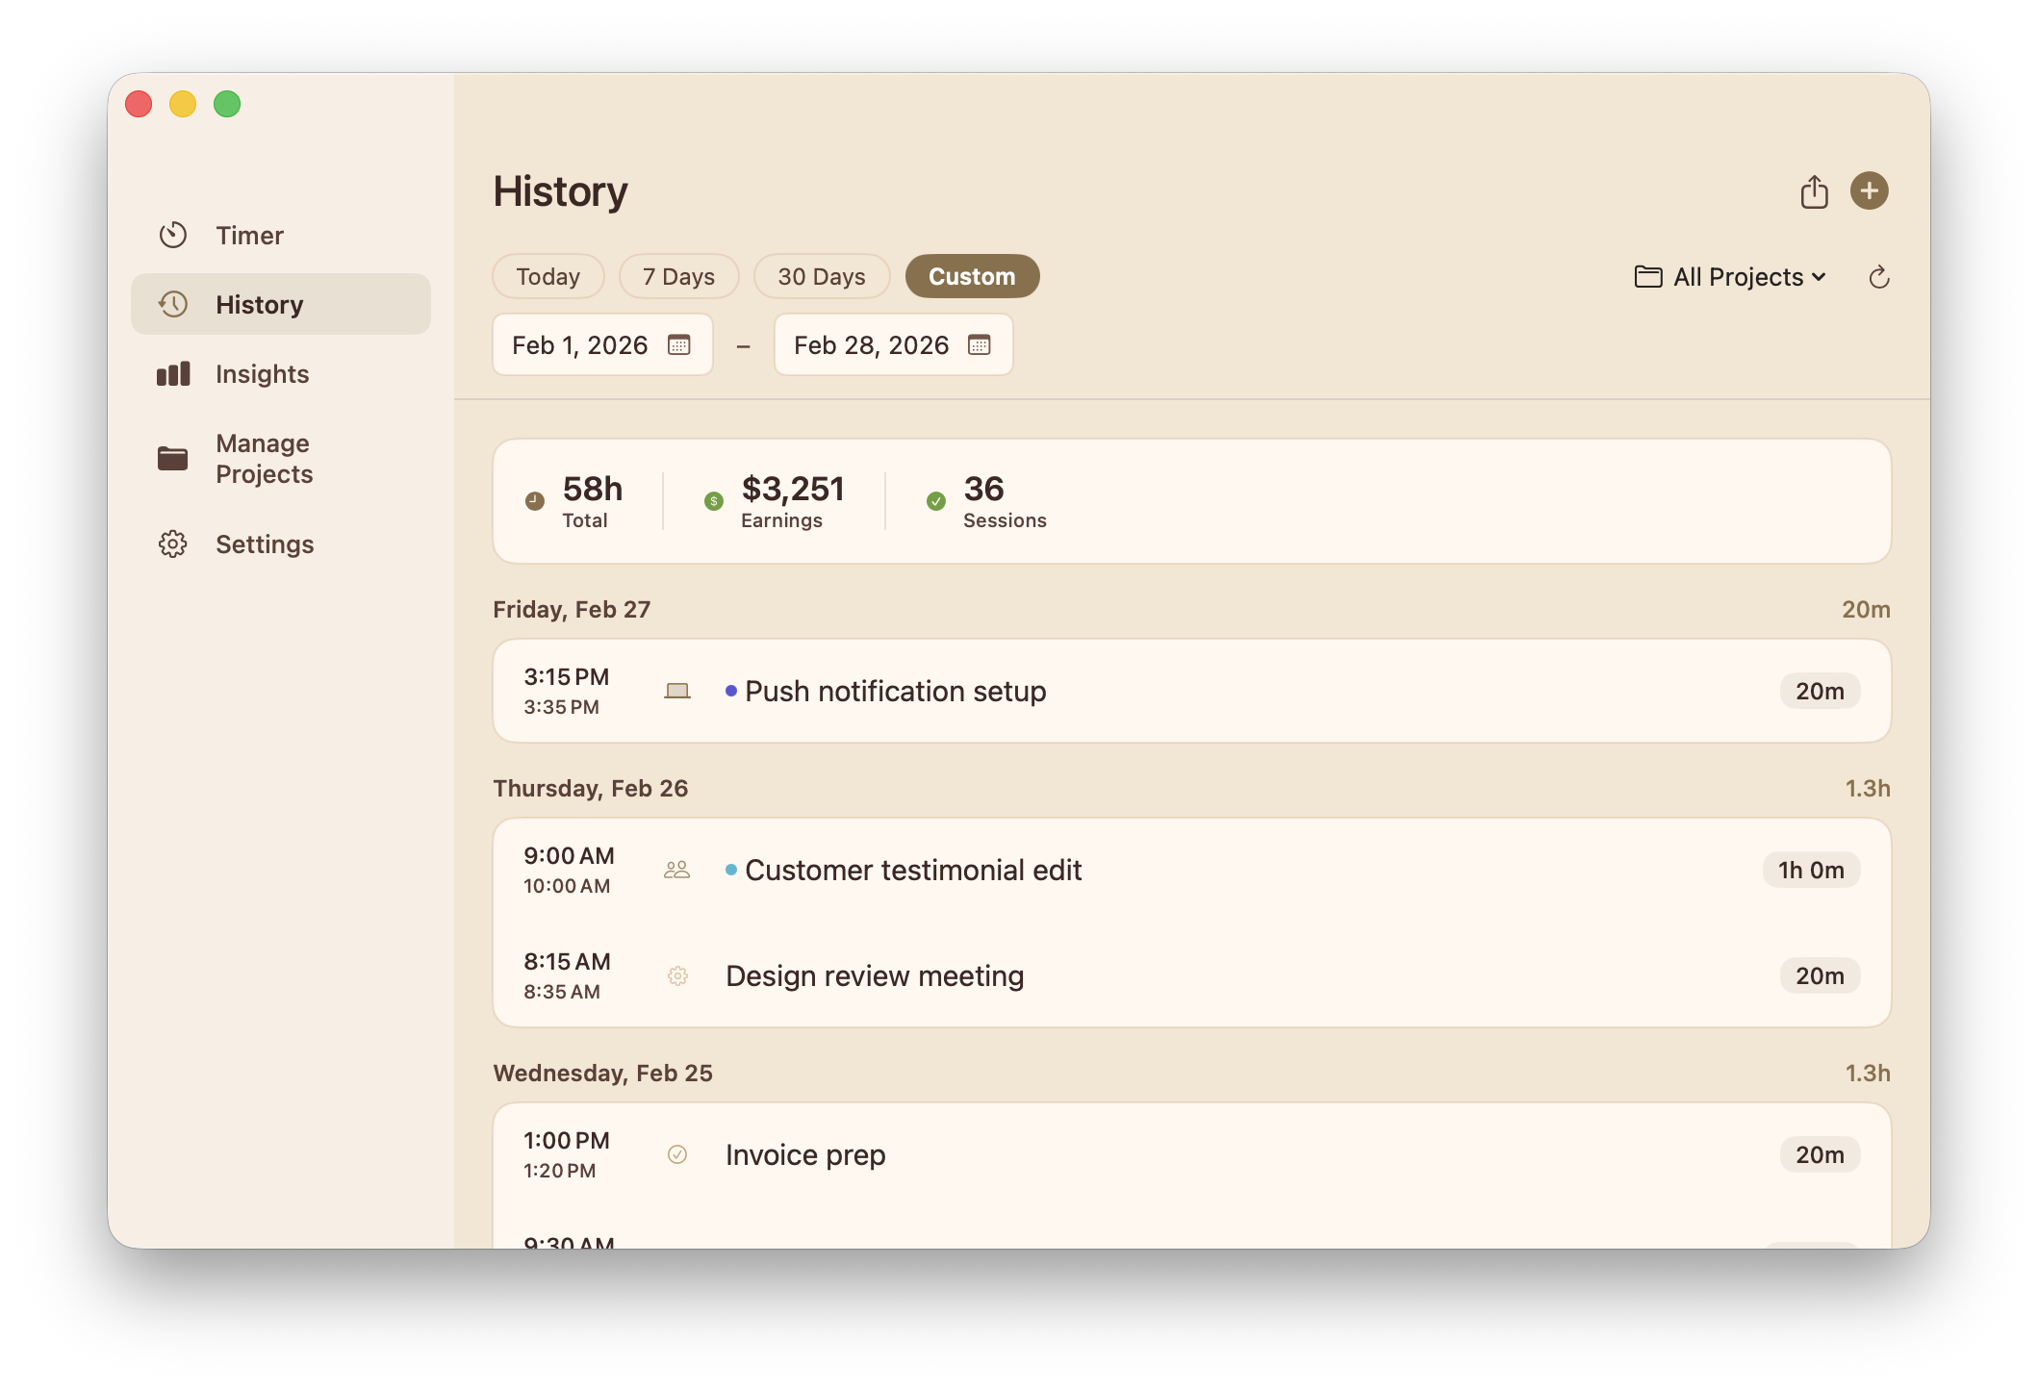The image size is (2038, 1391).
Task: Click the refresh icon beside All Projects
Action: pyautogui.click(x=1878, y=278)
